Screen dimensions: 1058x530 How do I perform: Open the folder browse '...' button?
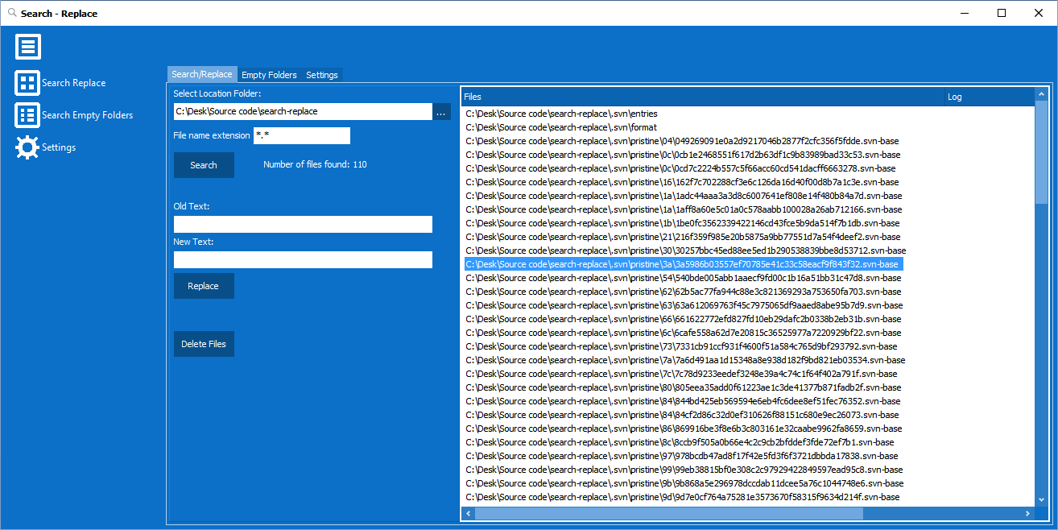pyautogui.click(x=441, y=112)
